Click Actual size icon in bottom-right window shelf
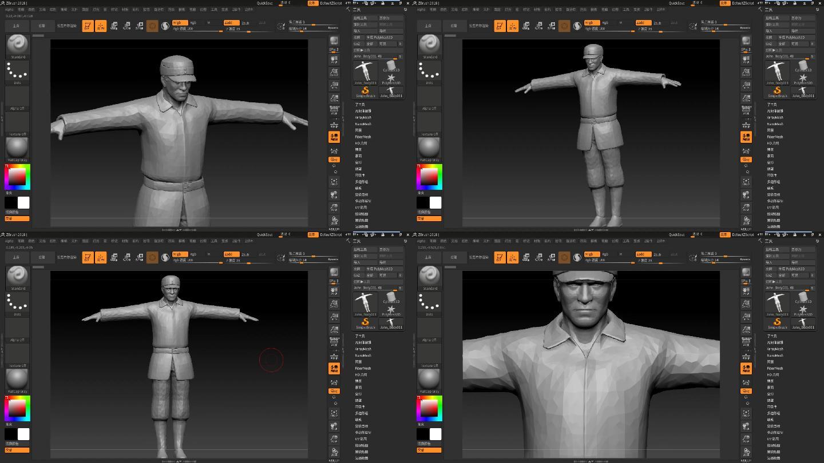824x463 pixels. [746, 317]
